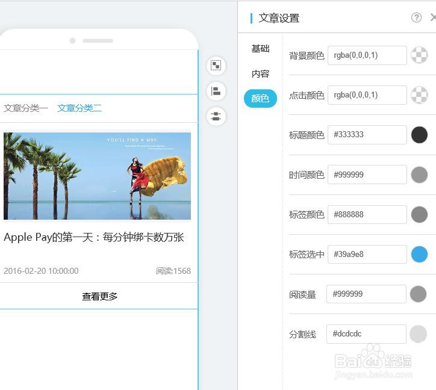Switch to the 基础 tab
The height and width of the screenshot is (390, 436).
(x=260, y=49)
